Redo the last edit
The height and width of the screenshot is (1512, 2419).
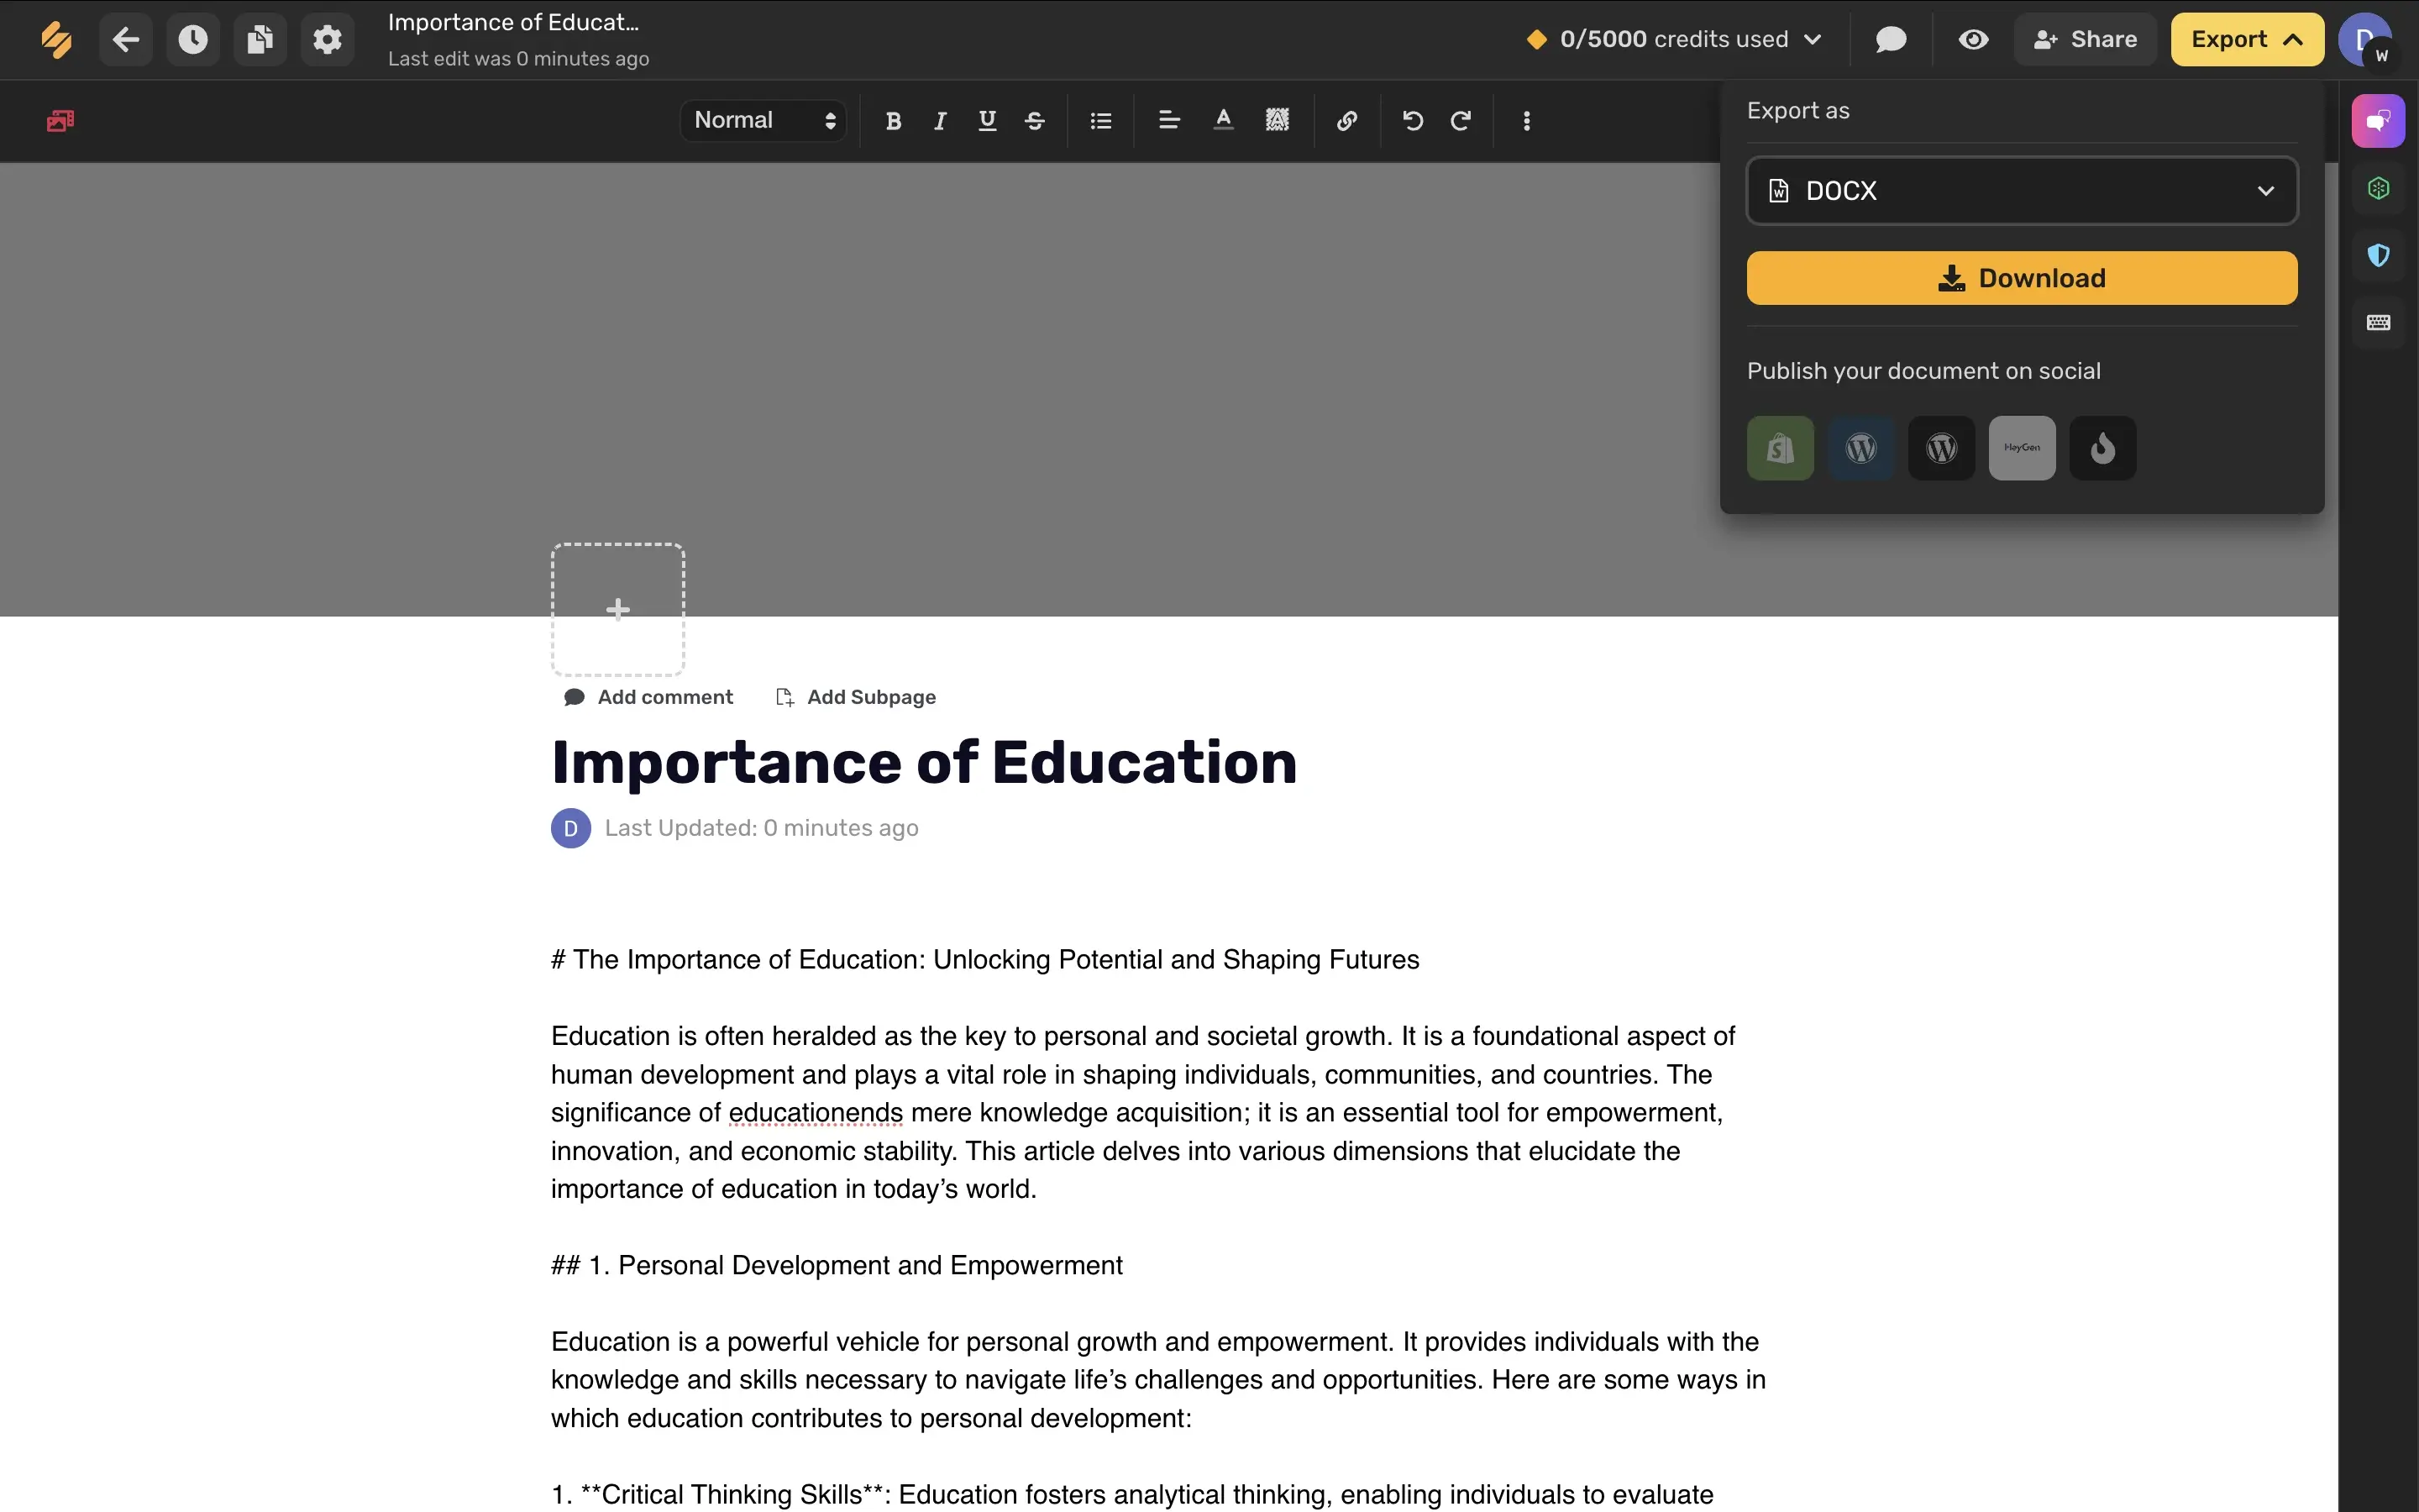point(1461,121)
